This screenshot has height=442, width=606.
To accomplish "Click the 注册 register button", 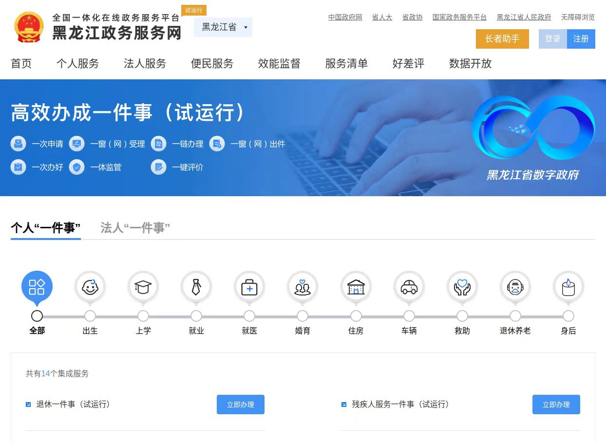I will click(x=581, y=39).
